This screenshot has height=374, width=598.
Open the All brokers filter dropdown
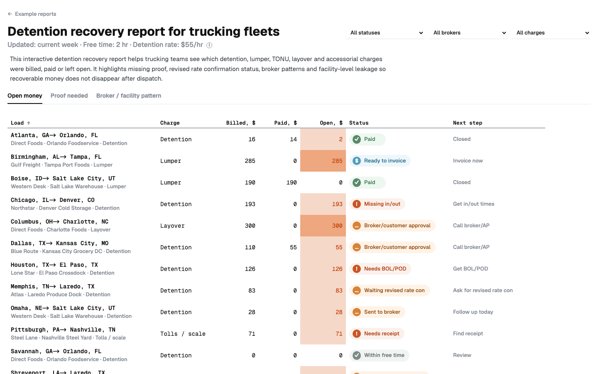click(x=468, y=33)
